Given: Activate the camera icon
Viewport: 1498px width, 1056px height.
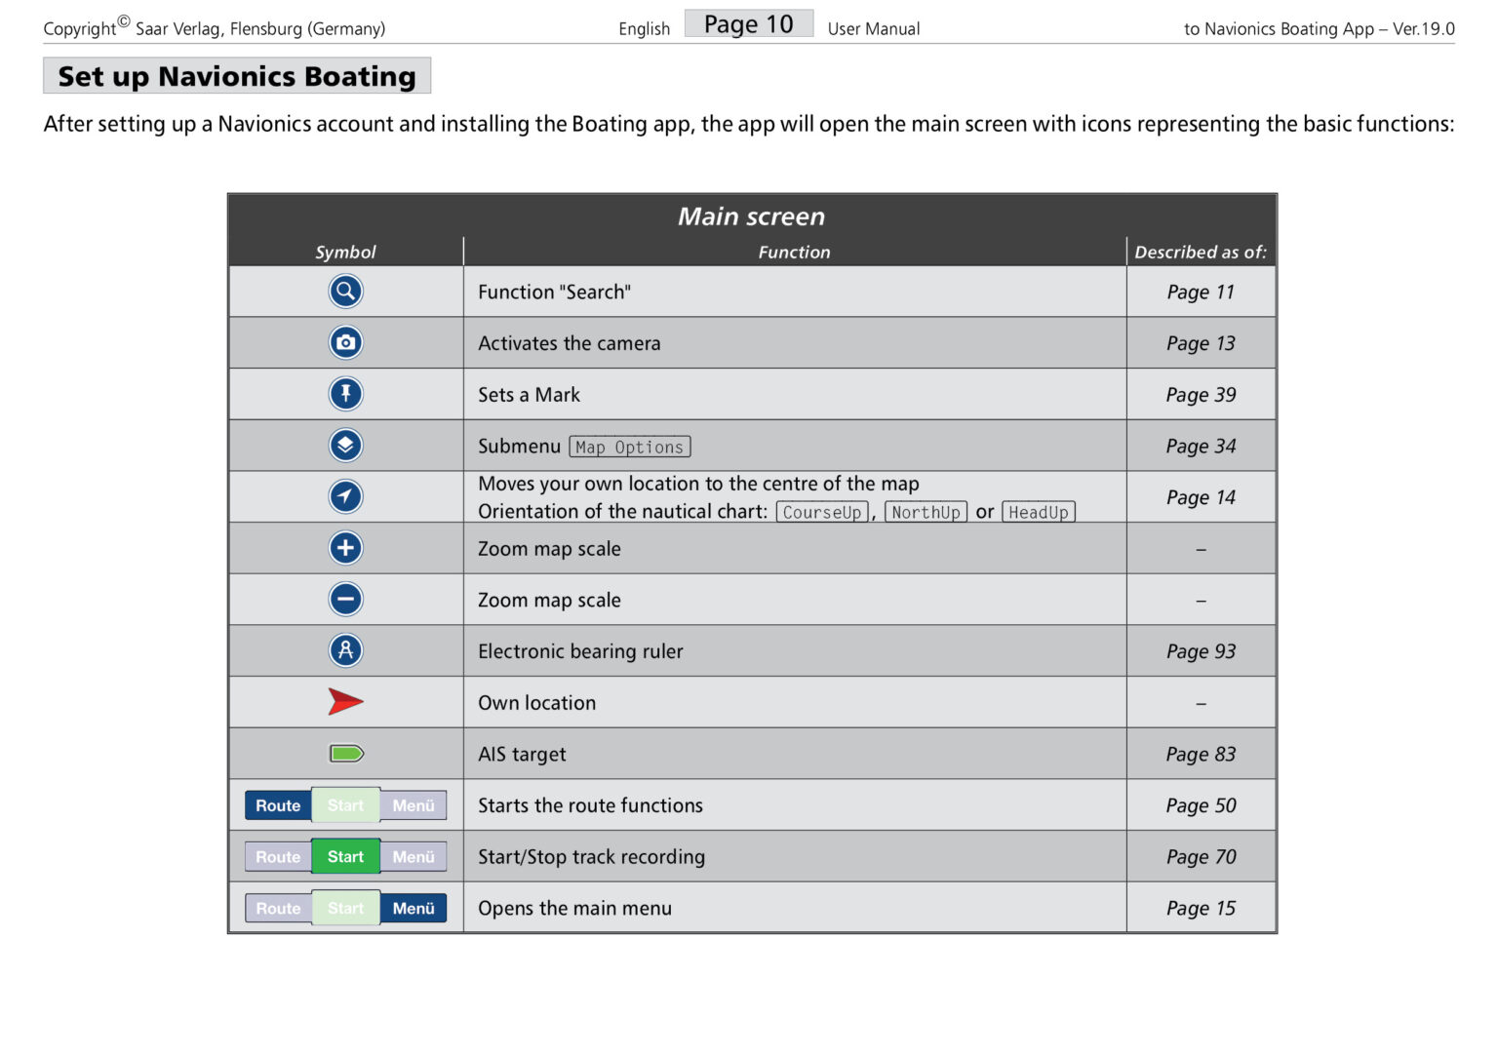Looking at the screenshot, I should coord(345,342).
